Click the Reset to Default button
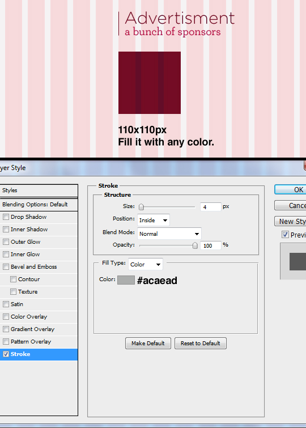The image size is (306, 428). tap(201, 344)
